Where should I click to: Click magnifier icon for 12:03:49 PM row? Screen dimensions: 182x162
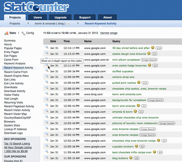(47, 117)
